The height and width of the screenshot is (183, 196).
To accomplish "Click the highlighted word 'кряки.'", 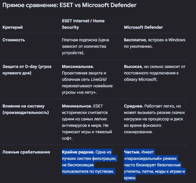I will click(x=130, y=178).
